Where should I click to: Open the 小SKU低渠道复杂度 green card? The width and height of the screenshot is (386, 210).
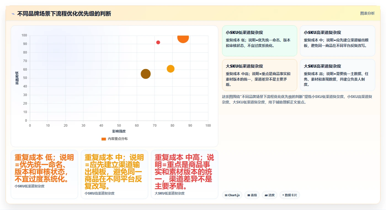click(259, 41)
